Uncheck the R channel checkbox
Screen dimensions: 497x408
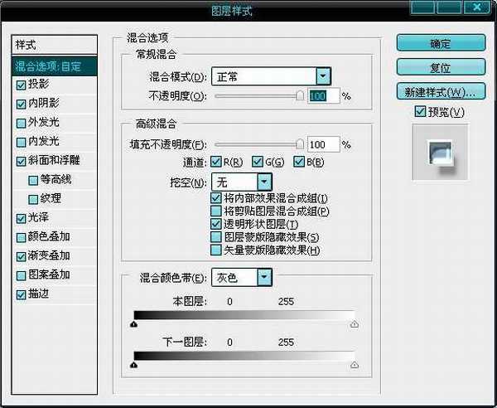(x=216, y=162)
